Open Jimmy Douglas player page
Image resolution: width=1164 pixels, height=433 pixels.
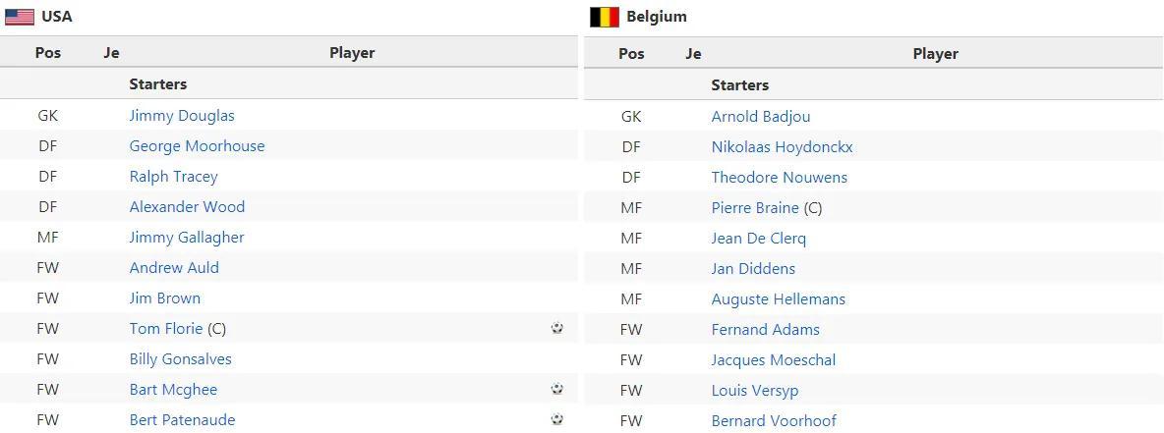[x=182, y=116]
